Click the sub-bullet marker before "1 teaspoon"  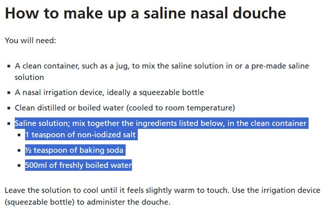(20, 135)
